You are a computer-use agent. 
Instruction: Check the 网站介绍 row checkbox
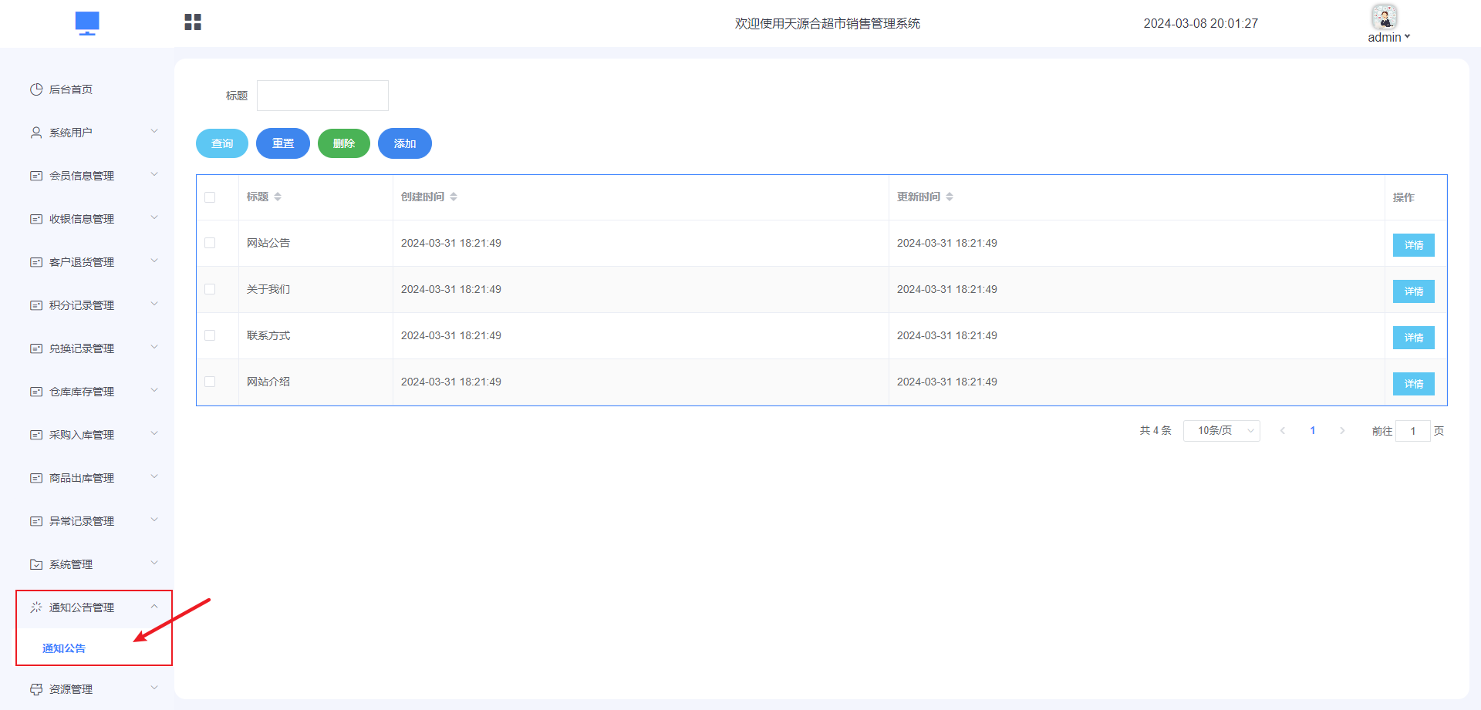(210, 382)
